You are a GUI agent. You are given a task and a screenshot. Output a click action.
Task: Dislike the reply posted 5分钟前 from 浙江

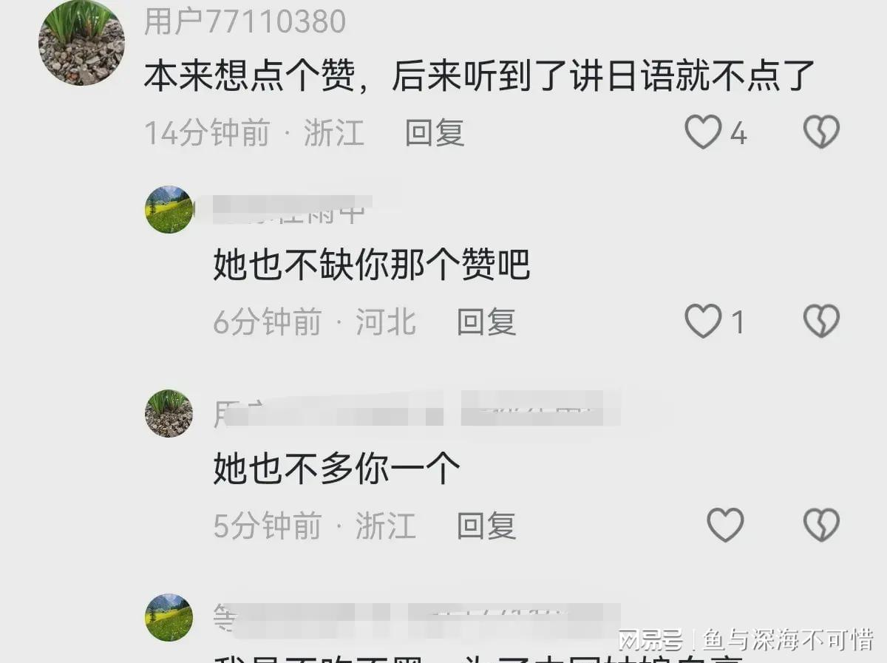click(x=821, y=526)
